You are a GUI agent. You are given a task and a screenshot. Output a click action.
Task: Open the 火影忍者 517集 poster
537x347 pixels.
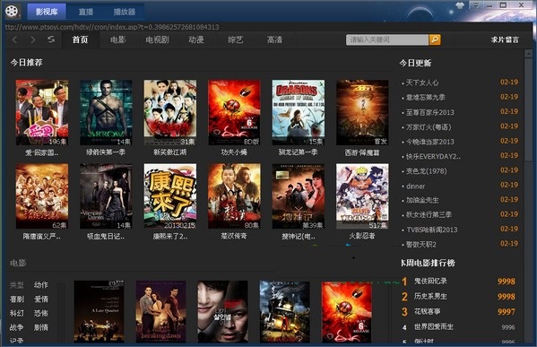[x=362, y=196]
